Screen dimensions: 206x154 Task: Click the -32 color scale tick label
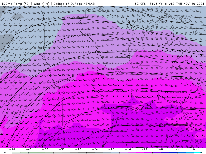point(62,149)
